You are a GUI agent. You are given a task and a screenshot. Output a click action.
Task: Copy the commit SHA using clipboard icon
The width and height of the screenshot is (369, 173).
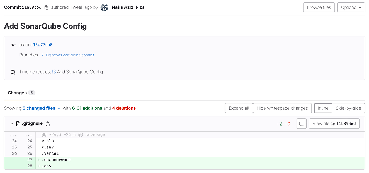click(46, 7)
